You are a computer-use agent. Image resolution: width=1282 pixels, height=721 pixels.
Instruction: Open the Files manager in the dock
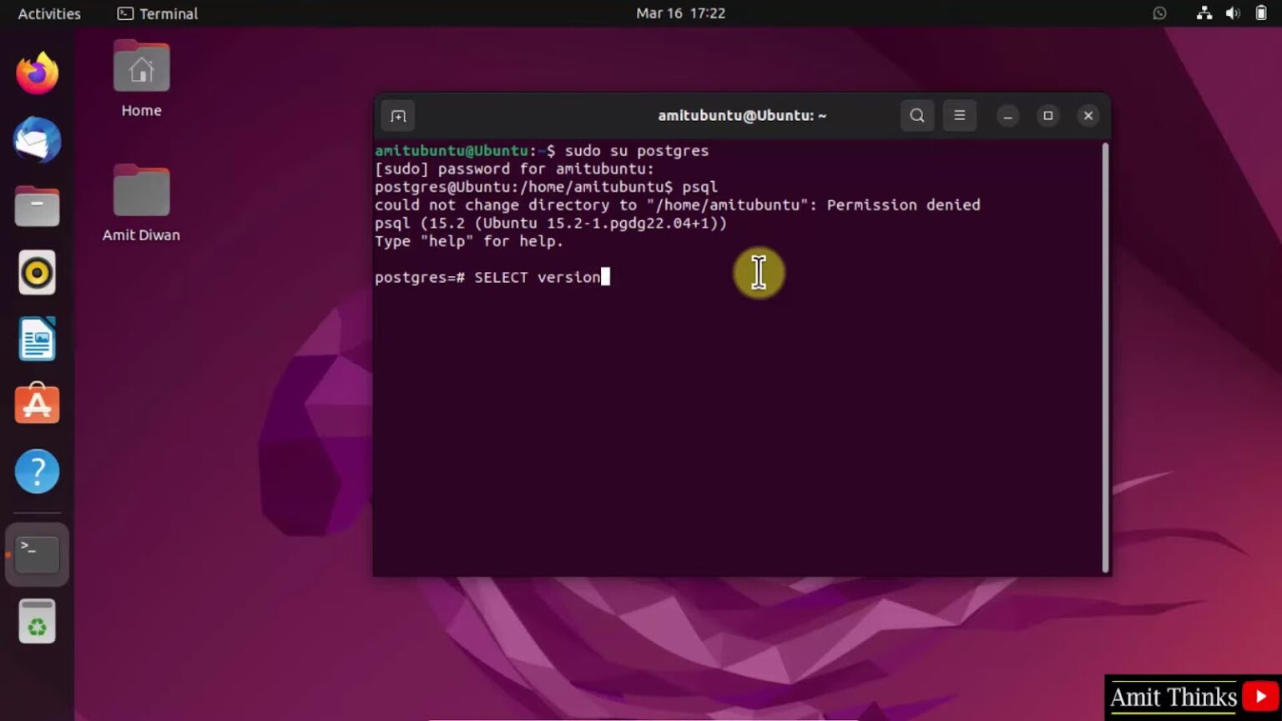pos(37,206)
